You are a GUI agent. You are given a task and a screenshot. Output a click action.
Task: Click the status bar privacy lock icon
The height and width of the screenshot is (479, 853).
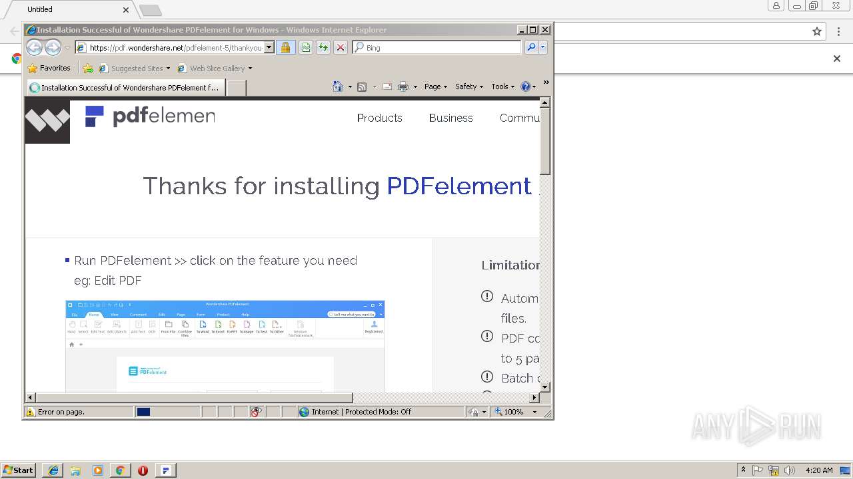[474, 412]
